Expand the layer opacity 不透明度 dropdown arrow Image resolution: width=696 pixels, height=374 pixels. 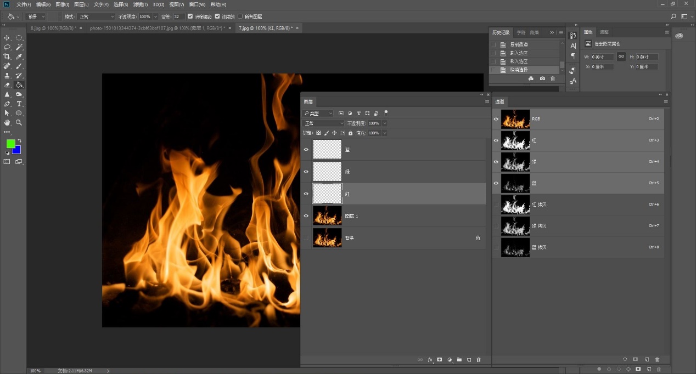[x=384, y=123]
